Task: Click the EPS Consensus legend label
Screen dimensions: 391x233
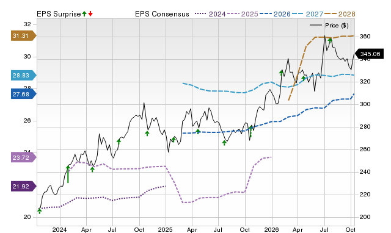Action: [x=162, y=14]
